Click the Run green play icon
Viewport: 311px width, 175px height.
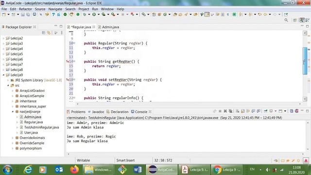[94, 15]
